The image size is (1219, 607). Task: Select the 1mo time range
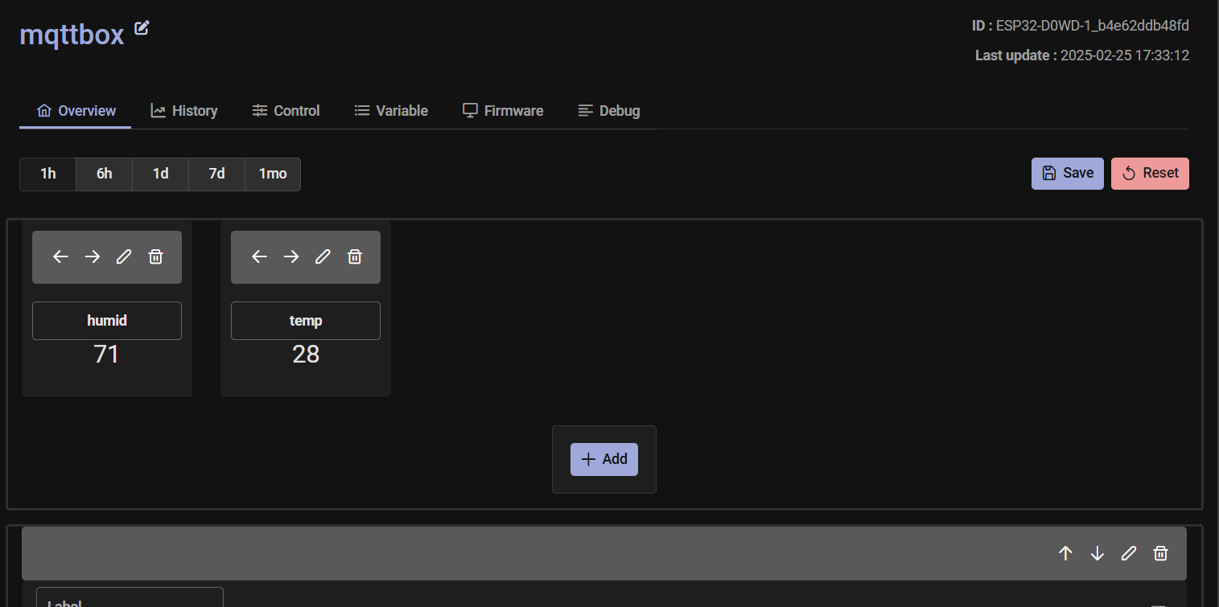[272, 174]
